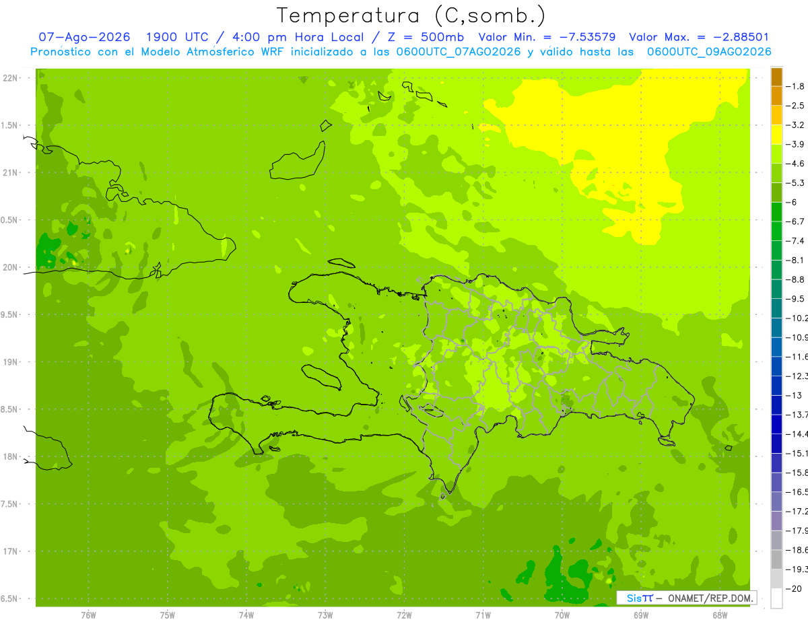808x624 pixels.
Task: Click the '71W' longitude label
Action: [483, 615]
